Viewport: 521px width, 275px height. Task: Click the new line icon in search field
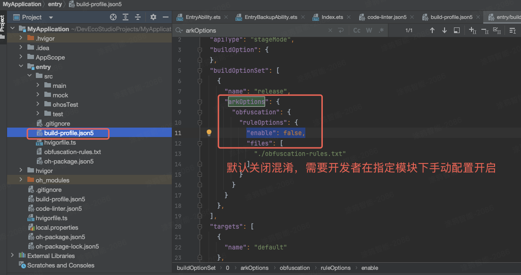coord(341,30)
